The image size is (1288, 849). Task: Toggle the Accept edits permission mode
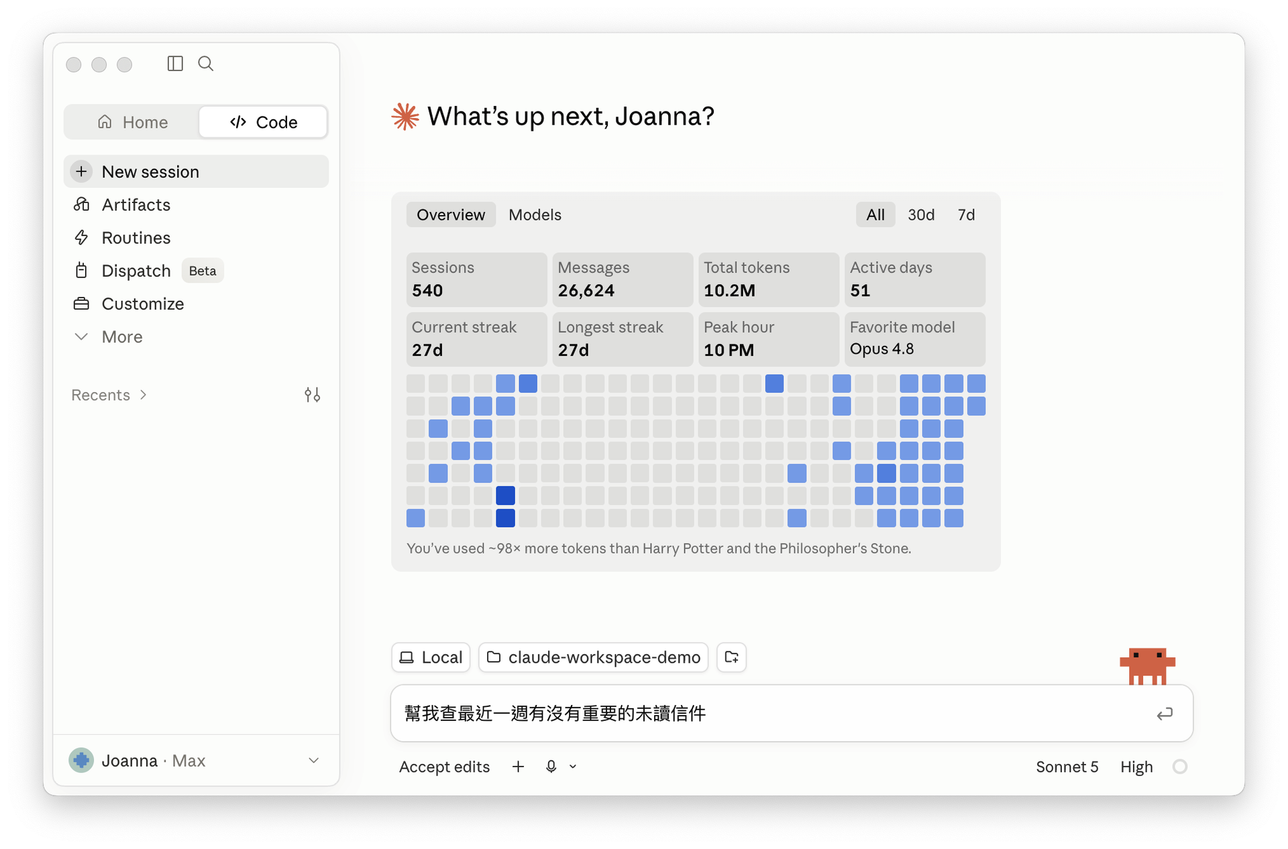pos(444,767)
